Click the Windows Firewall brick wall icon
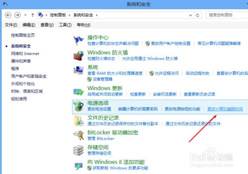Screen dimensions: 248x174 [x=79, y=56]
